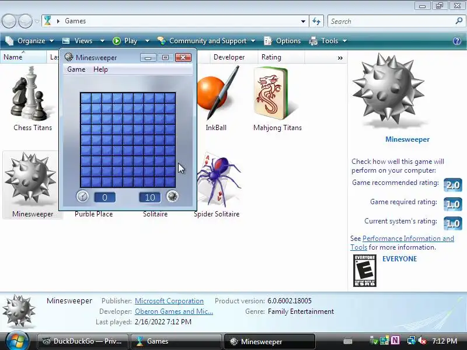Click the taskbar clock showing 7:12 PM

[x=444, y=341]
